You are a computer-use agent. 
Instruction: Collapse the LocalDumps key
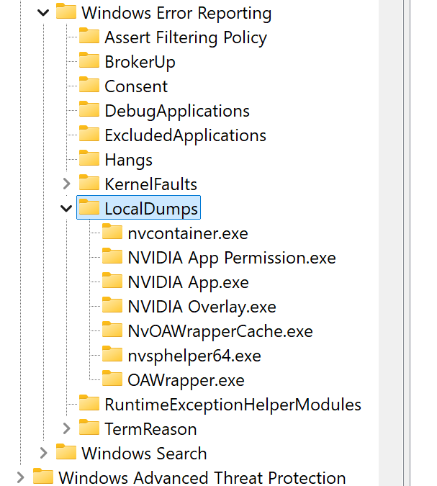coord(66,208)
